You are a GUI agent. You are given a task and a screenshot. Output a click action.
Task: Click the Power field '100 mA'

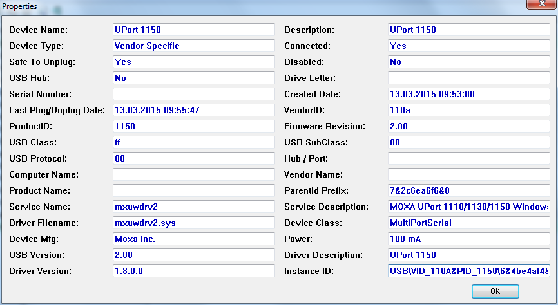coord(468,239)
